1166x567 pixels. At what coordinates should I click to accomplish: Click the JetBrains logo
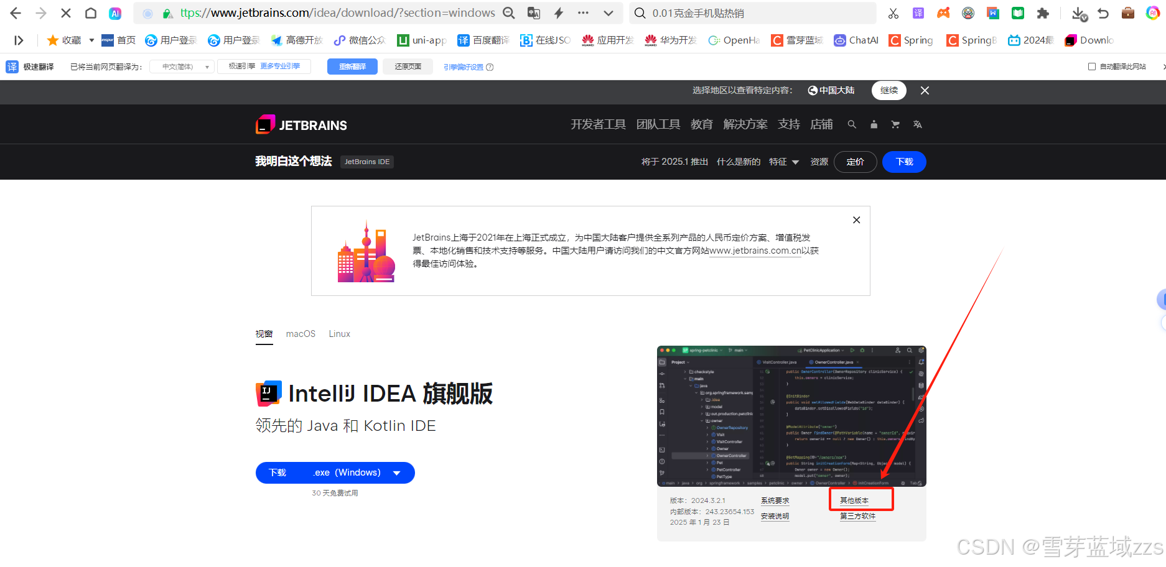(x=301, y=125)
